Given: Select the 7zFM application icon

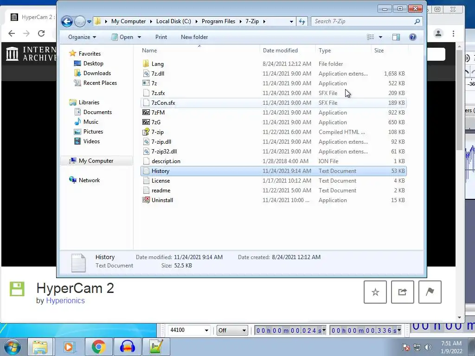Looking at the screenshot, I should [x=146, y=112].
